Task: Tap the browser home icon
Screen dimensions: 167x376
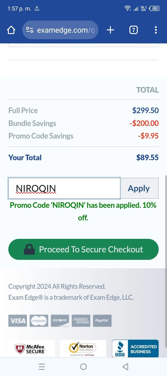Action: (11, 30)
